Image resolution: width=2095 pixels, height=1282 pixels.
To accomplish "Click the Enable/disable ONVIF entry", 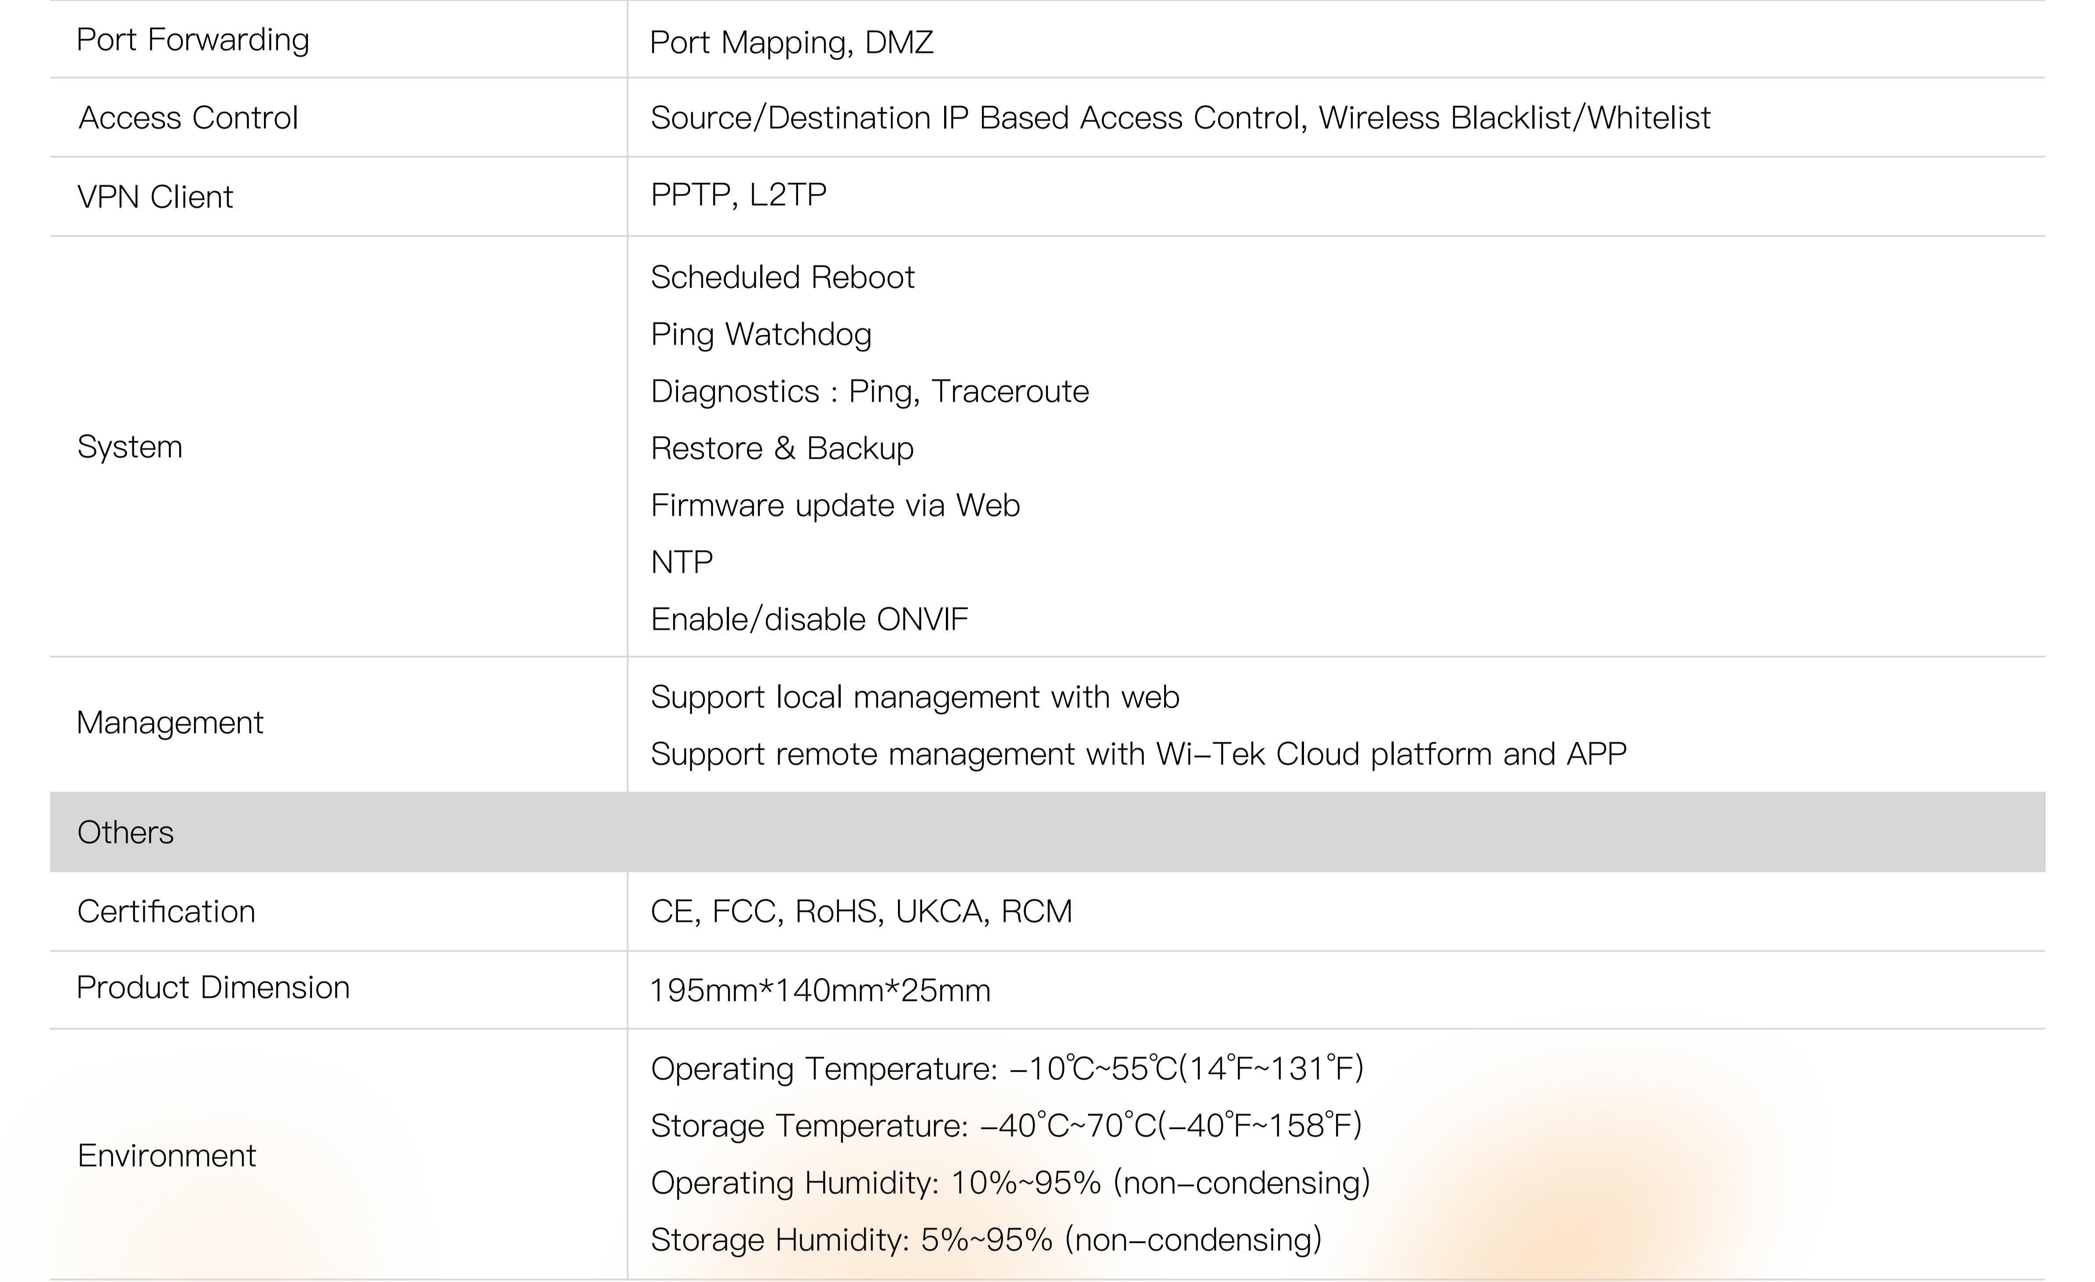I will tap(809, 619).
